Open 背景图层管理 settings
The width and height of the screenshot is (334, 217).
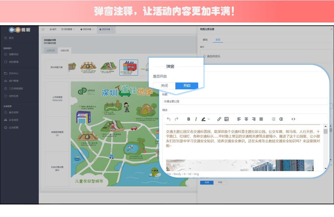(57, 134)
